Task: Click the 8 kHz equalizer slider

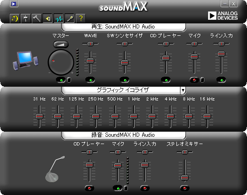Action: tap(189, 117)
